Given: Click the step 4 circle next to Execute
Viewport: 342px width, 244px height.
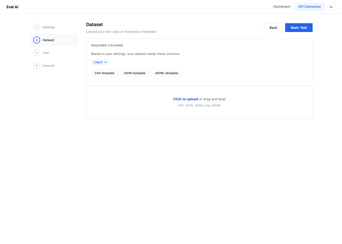Looking at the screenshot, I should [x=37, y=66].
